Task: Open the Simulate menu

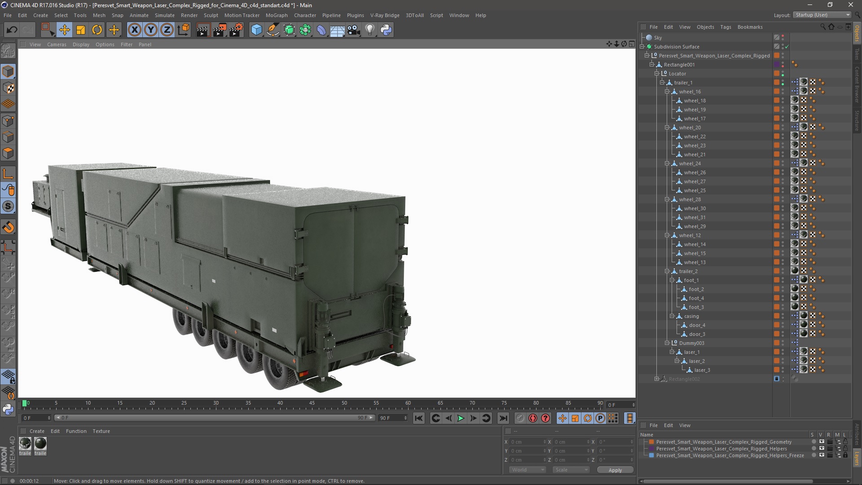Action: (164, 15)
